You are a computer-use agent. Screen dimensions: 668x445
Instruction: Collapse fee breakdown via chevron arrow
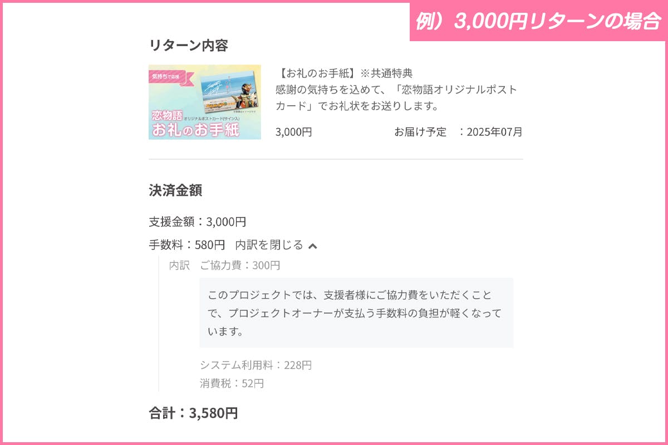[x=313, y=246]
